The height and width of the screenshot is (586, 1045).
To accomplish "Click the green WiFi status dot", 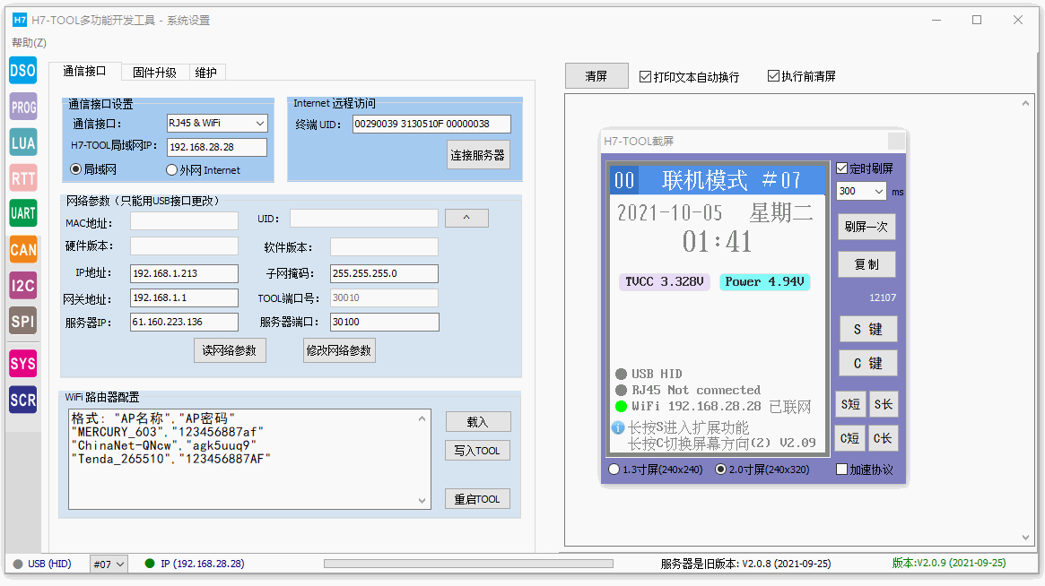I will tap(621, 406).
